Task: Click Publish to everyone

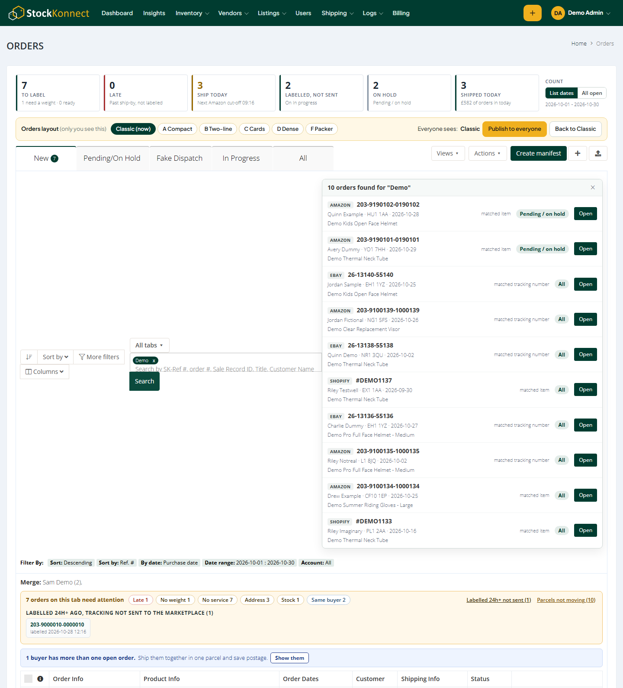Action: 514,129
